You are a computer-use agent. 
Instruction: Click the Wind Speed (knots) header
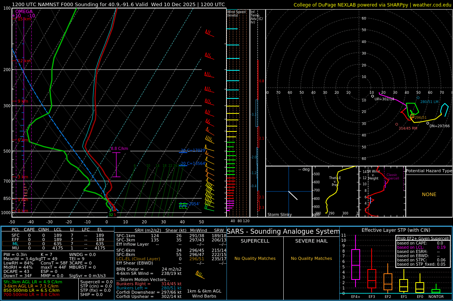[x=236, y=13]
